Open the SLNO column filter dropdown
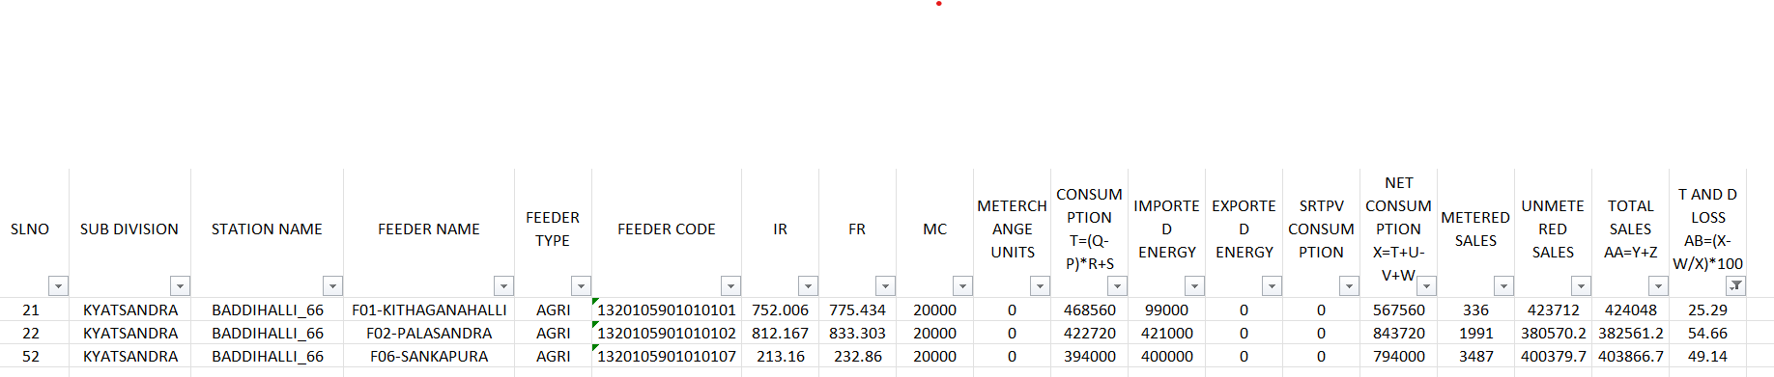 coord(59,286)
